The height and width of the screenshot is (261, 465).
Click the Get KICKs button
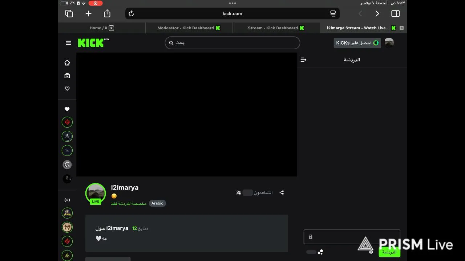(357, 43)
